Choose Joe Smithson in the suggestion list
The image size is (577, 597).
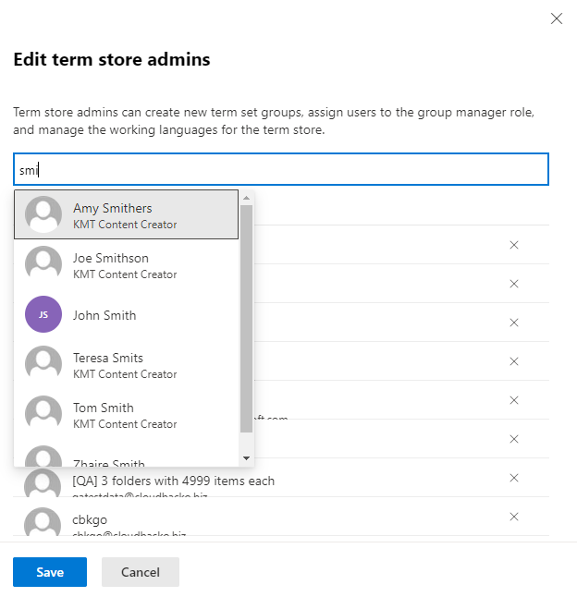click(126, 264)
